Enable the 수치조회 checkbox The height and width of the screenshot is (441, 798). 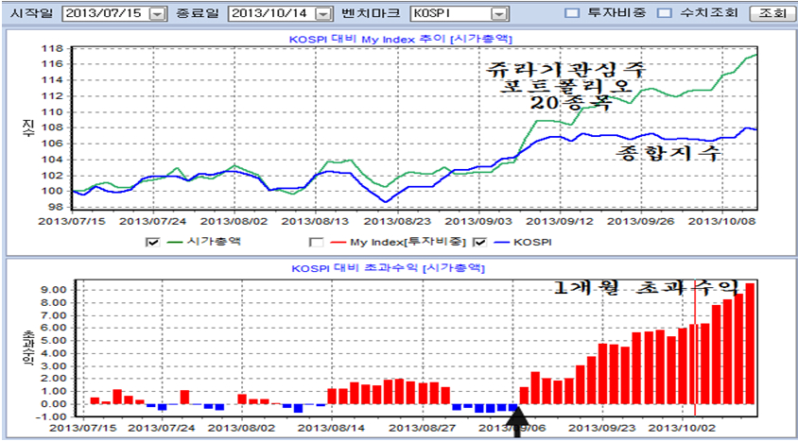(x=665, y=14)
